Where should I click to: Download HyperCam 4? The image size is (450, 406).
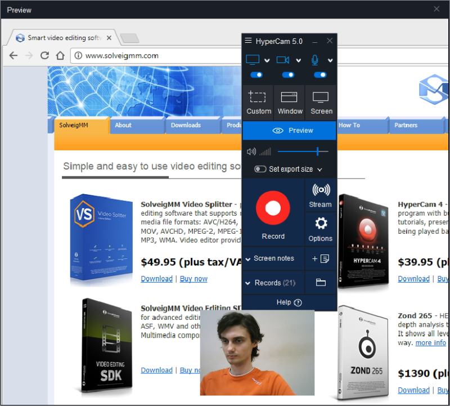[414, 279]
